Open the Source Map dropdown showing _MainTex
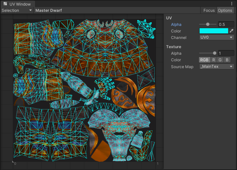 click(x=217, y=66)
